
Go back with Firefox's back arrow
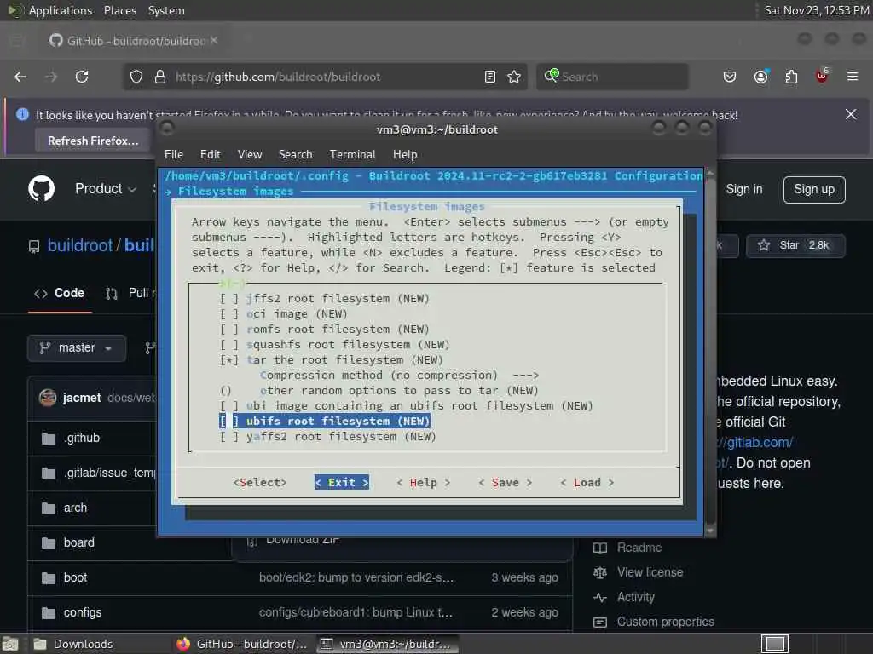pyautogui.click(x=20, y=77)
